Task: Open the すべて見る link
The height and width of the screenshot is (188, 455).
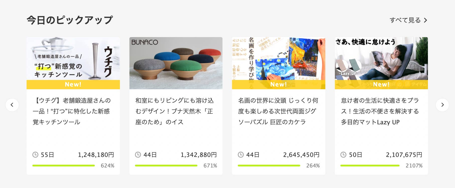Action: pos(408,20)
